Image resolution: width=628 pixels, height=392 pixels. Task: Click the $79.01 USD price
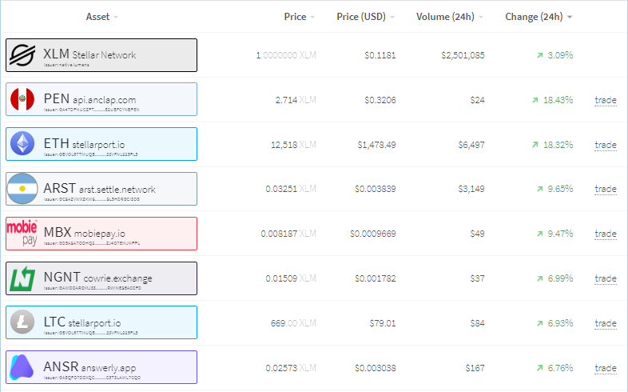click(383, 323)
